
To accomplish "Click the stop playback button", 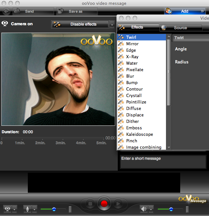I will pos(90,204).
